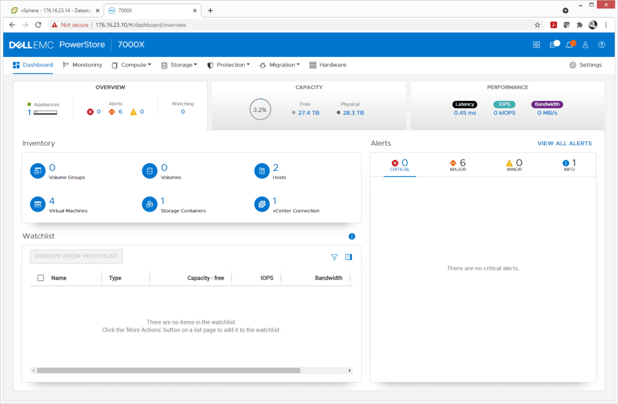Viewport: 618px width, 404px height.
Task: Click REMOVE FROM WATCHLIST button
Action: click(x=77, y=256)
